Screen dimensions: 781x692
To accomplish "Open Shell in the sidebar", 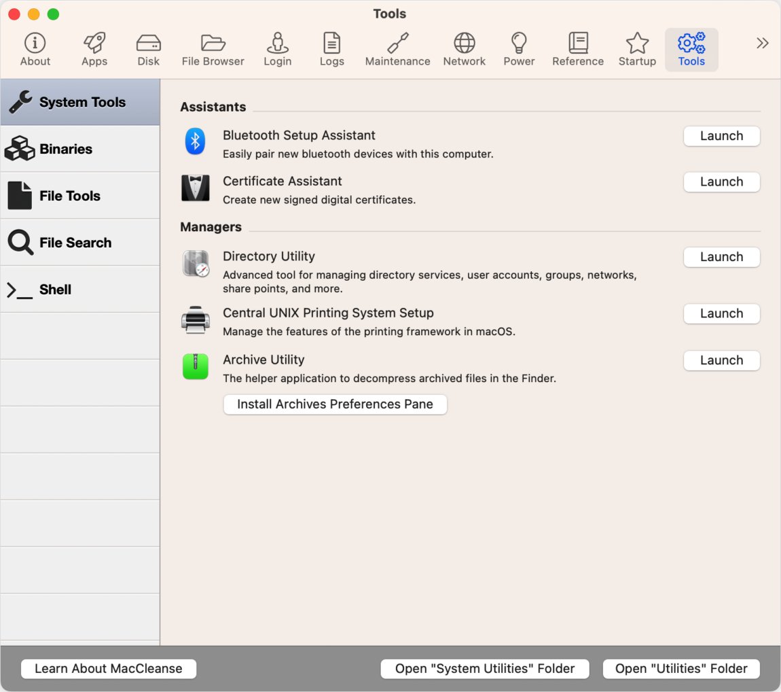I will point(79,290).
